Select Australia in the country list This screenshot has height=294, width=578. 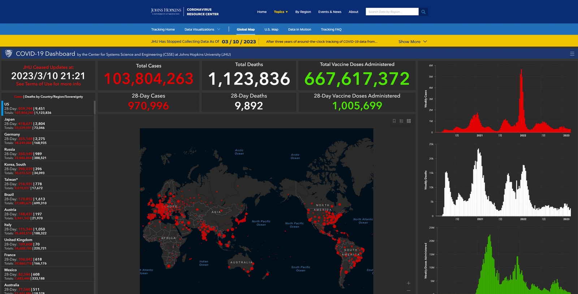pyautogui.click(x=48, y=289)
